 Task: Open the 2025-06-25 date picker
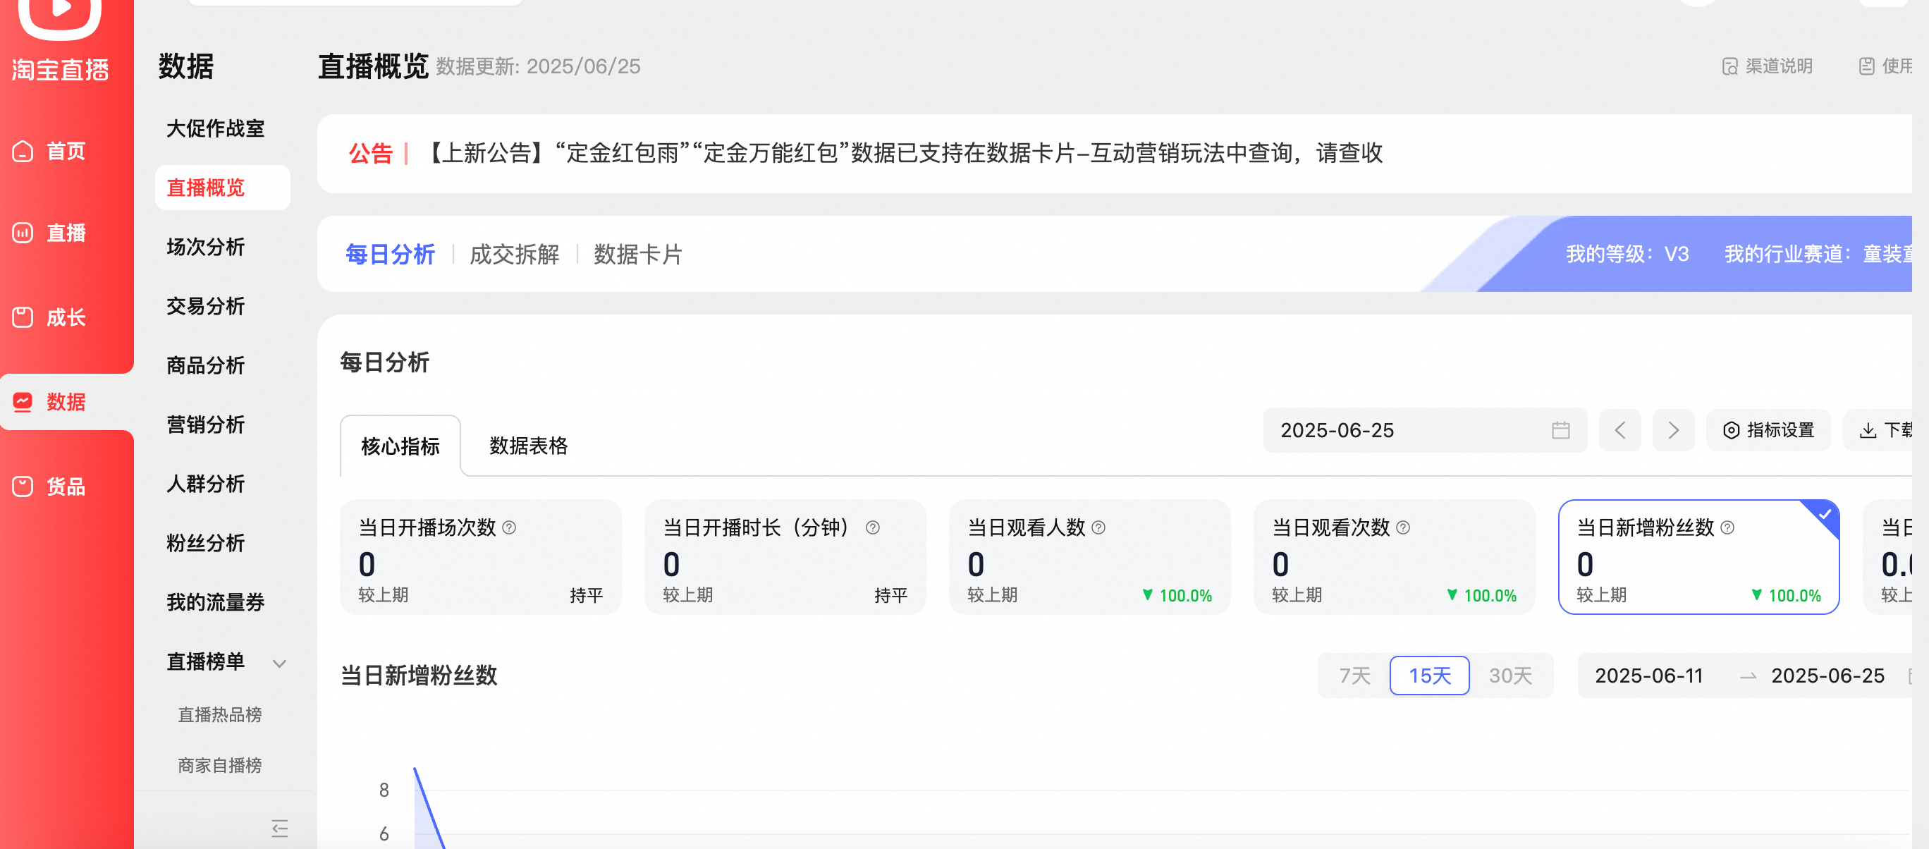point(1424,430)
